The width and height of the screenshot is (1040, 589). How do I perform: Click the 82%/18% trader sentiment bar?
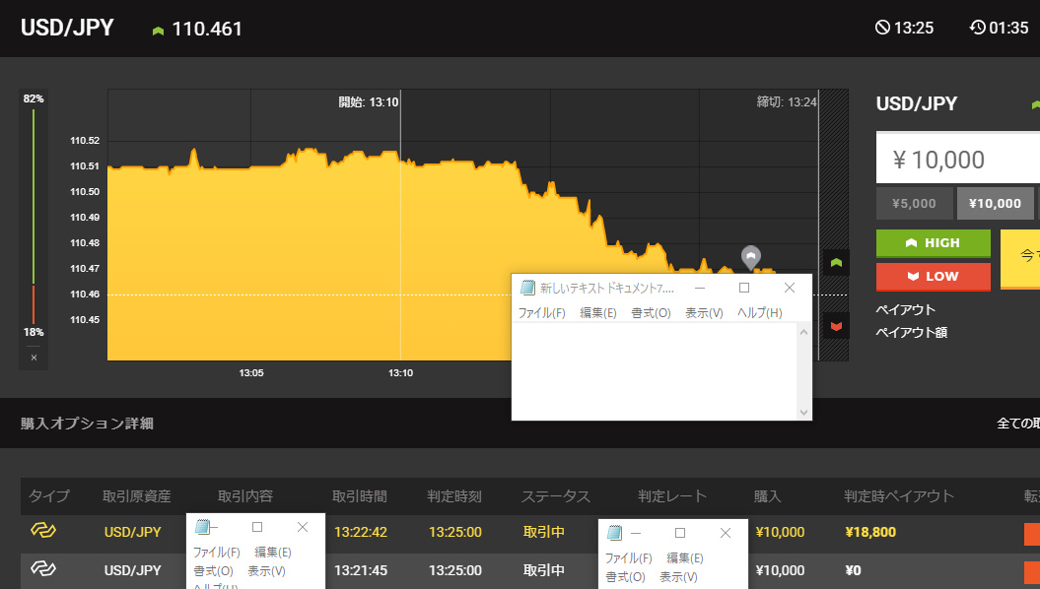(x=34, y=216)
